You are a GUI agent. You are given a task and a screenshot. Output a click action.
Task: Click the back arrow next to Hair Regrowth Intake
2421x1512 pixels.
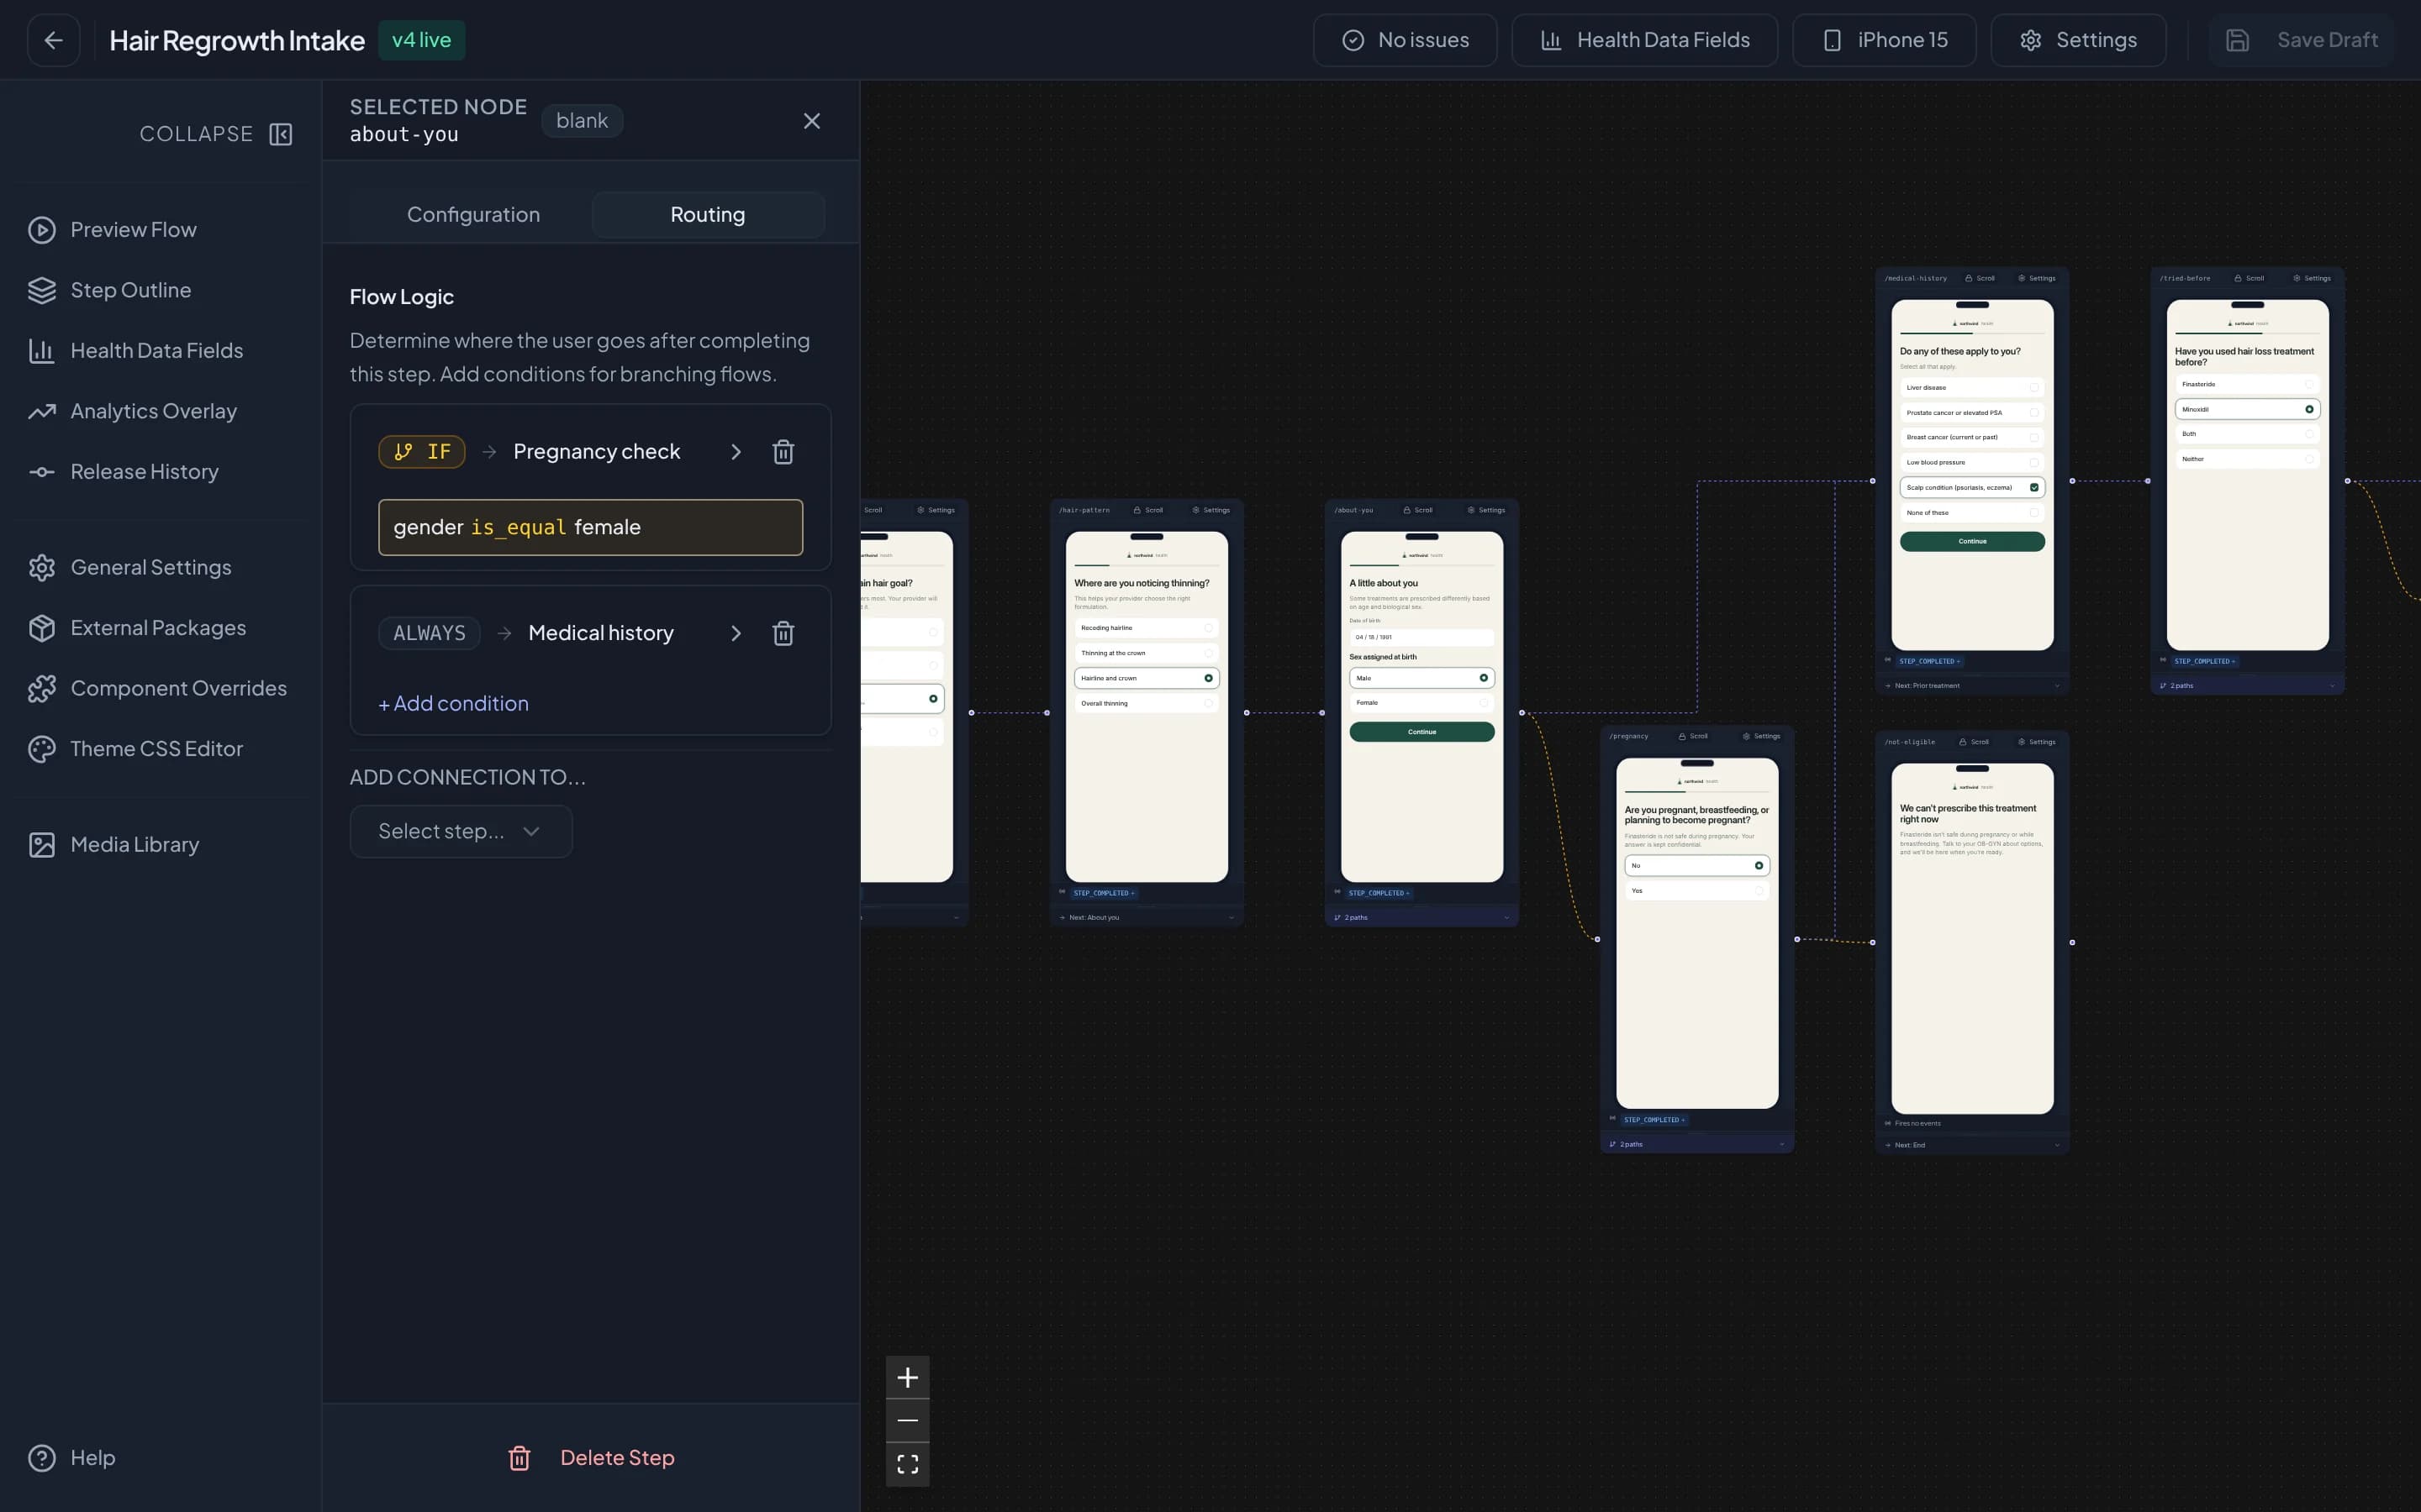coord(53,40)
